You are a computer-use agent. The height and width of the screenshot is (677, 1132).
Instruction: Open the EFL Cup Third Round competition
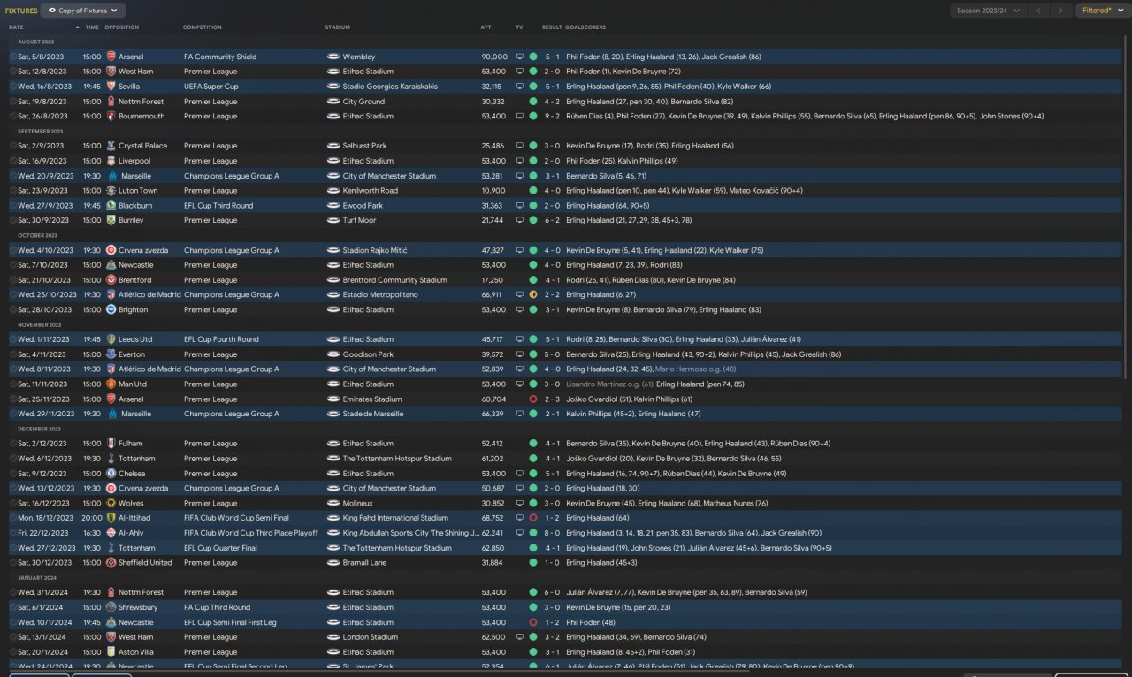tap(218, 206)
